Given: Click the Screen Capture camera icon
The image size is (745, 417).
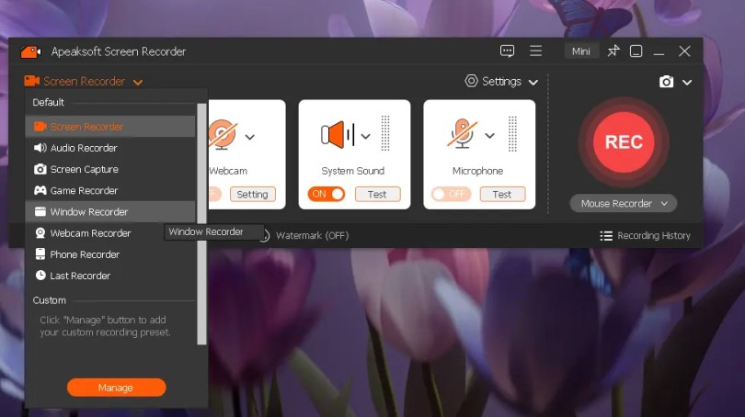Looking at the screenshot, I should click(40, 169).
